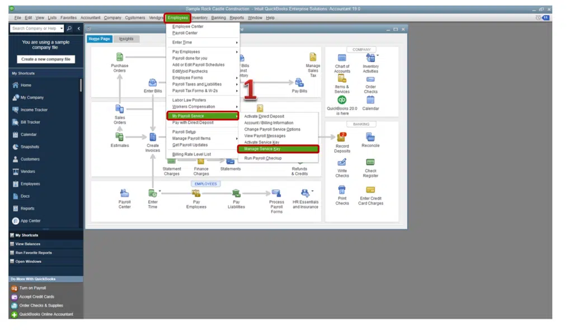The width and height of the screenshot is (573, 330).
Task: Open HR Essentials and Insurance icon
Action: pos(305,193)
